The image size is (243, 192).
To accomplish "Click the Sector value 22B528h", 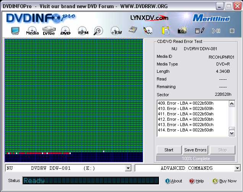I will pos(223,94).
